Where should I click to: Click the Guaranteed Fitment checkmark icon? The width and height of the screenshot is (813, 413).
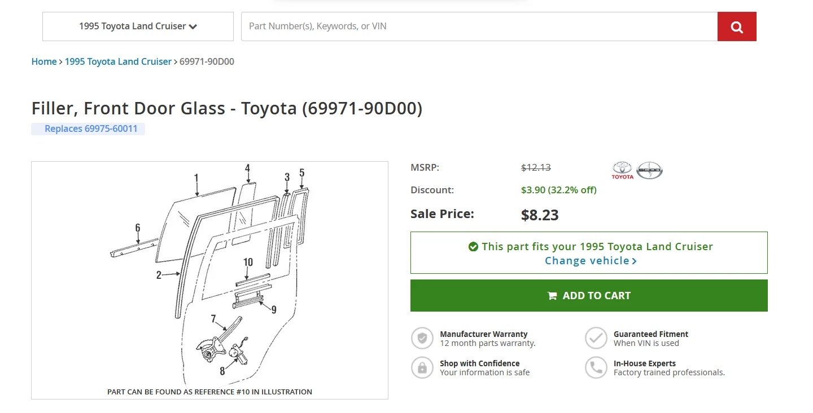596,338
